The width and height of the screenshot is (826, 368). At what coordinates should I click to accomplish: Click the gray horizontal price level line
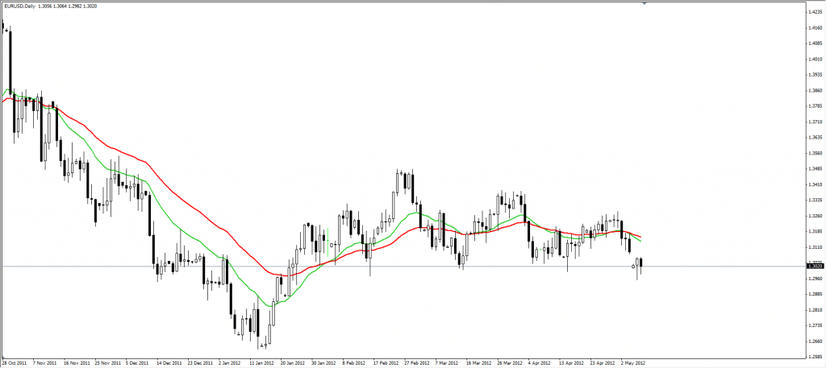[x=484, y=265]
